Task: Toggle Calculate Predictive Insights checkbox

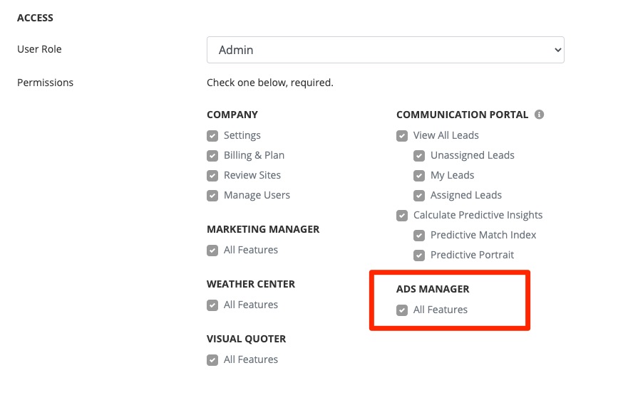Action: click(x=402, y=216)
